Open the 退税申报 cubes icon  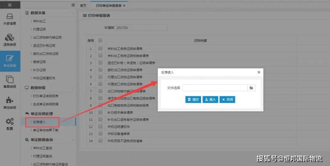tap(10, 38)
